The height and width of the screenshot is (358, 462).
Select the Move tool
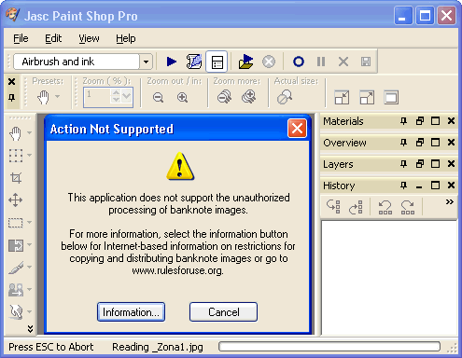pyautogui.click(x=16, y=200)
